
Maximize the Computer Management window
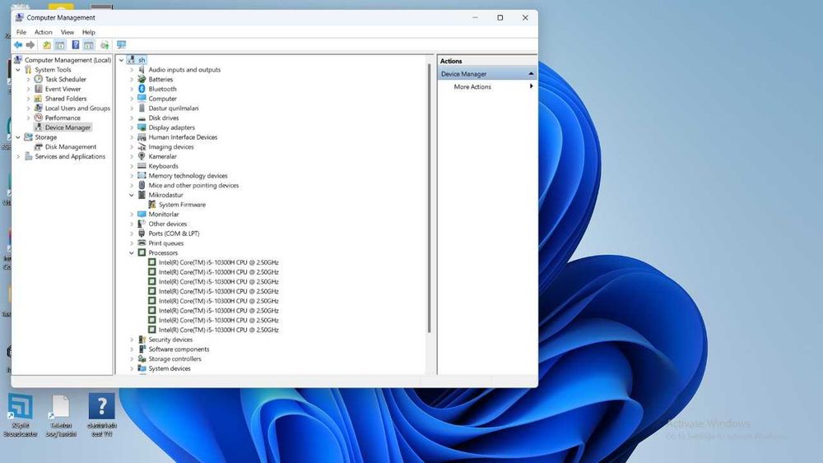[x=500, y=18]
